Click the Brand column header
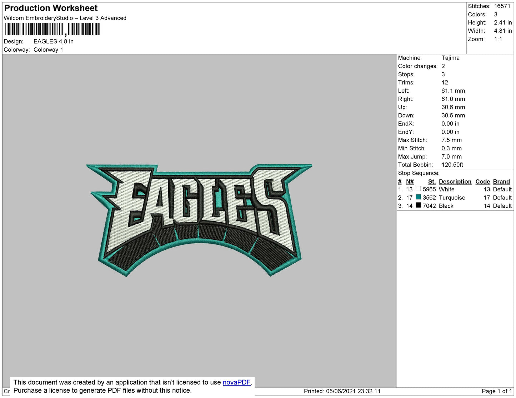Screen dimensions: 516x398 point(501,181)
